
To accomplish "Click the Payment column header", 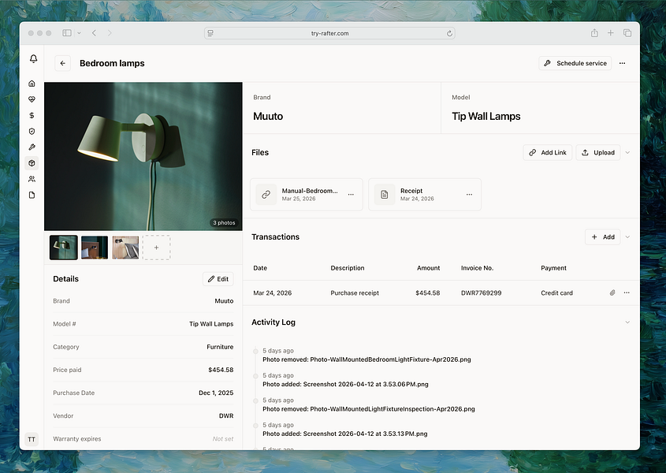I will 553,268.
